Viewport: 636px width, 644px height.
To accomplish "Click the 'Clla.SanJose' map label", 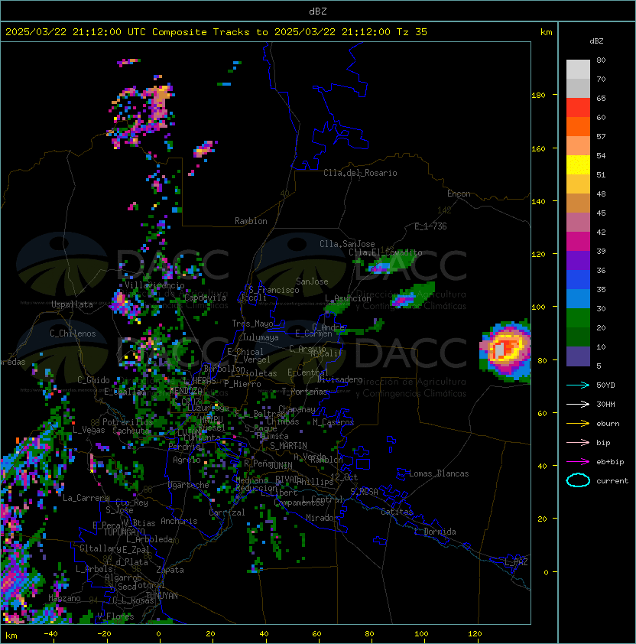I will (x=347, y=244).
